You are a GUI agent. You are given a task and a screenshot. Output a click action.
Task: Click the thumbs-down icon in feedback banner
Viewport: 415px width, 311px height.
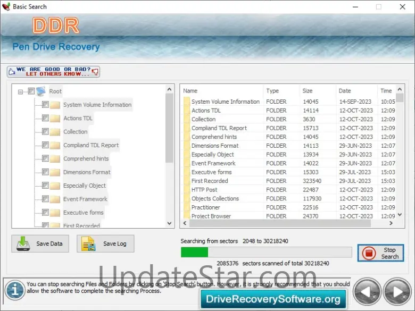tap(95, 71)
